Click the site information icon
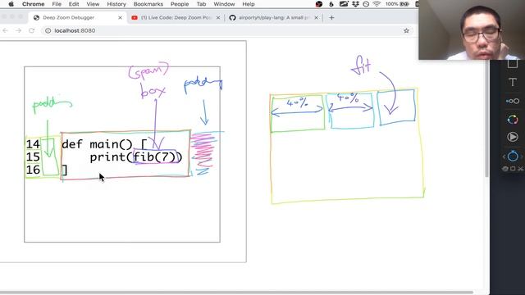The width and height of the screenshot is (525, 295). click(x=48, y=30)
